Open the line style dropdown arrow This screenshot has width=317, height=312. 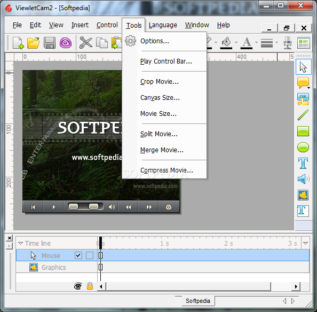pyautogui.click(x=276, y=43)
